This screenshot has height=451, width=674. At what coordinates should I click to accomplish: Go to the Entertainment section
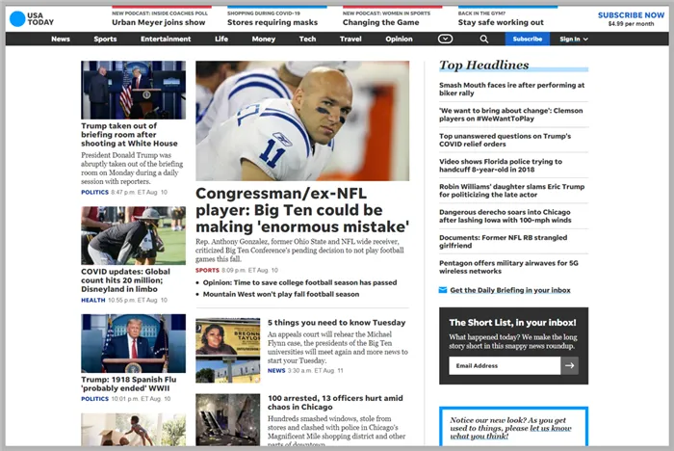tap(166, 40)
